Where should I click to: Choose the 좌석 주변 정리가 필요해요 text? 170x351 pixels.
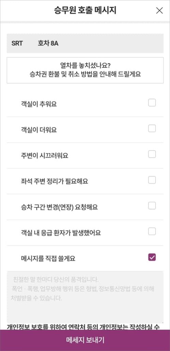pyautogui.click(x=54, y=181)
